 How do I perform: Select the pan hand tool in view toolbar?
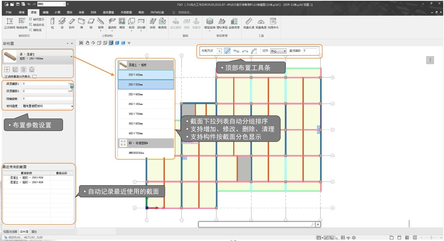(87, 43)
